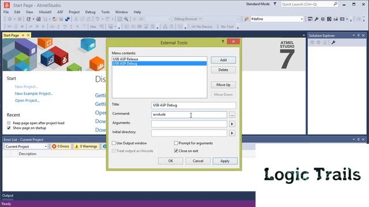Open the Debug Browser dropdown
Screen dimensions: 369x207
pyautogui.click(x=200, y=19)
